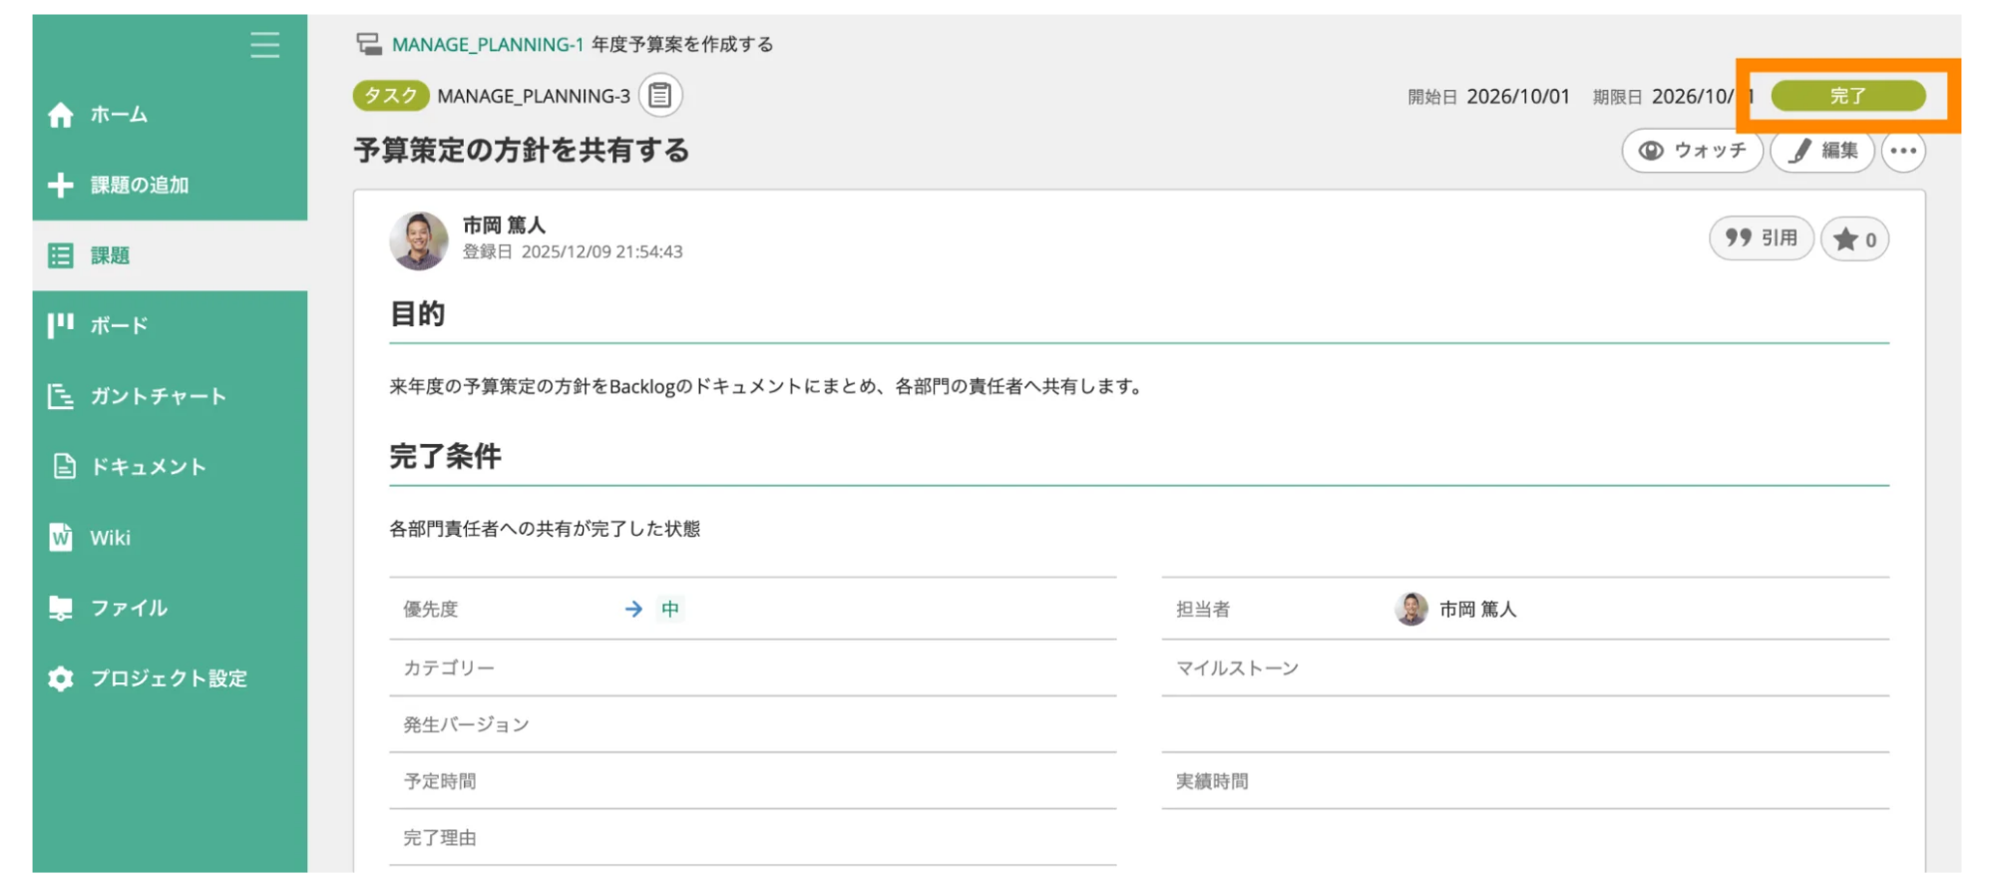Open ボード view
Image resolution: width=1994 pixels, height=888 pixels.
point(170,325)
